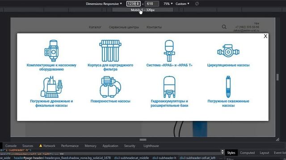
Task: Switch to the Memory tab
Action: (90, 146)
